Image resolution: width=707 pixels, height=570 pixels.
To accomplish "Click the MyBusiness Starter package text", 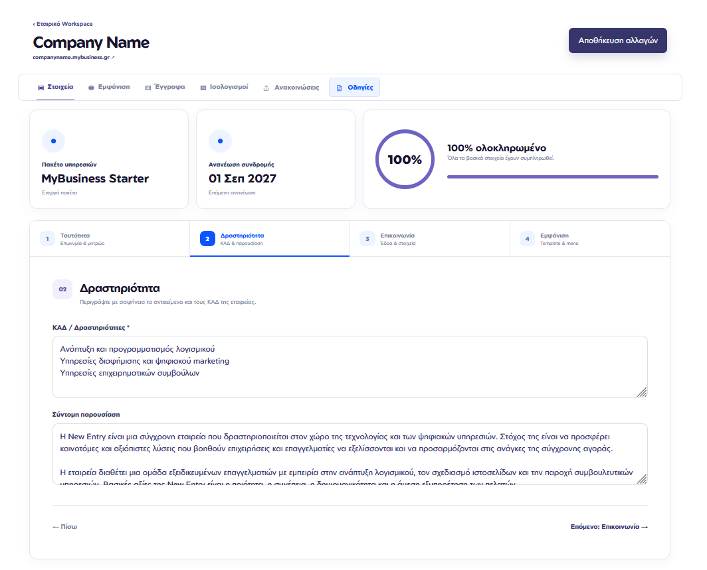I will [x=95, y=178].
